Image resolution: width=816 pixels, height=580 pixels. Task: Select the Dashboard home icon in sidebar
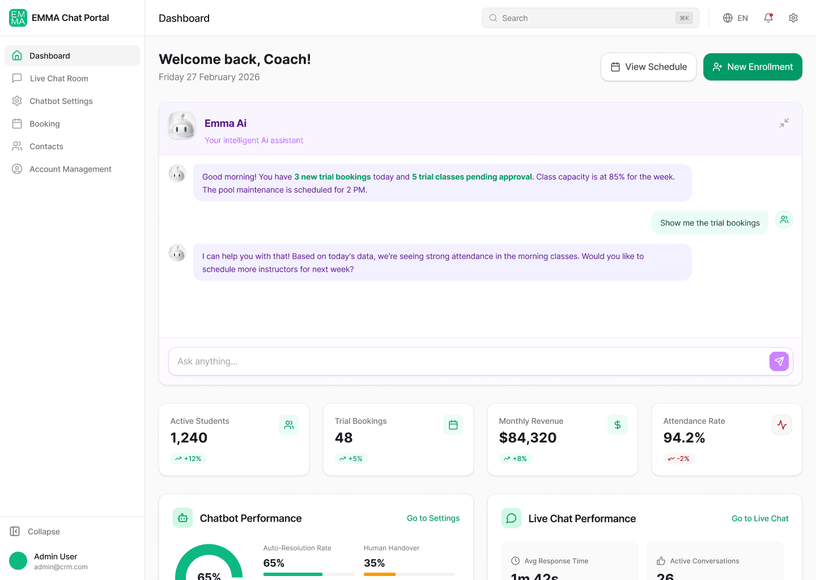[x=17, y=56]
